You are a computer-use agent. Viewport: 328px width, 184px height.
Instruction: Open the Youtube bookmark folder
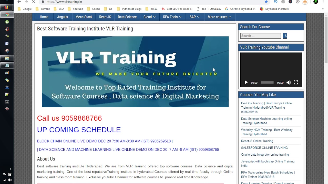point(75,9)
